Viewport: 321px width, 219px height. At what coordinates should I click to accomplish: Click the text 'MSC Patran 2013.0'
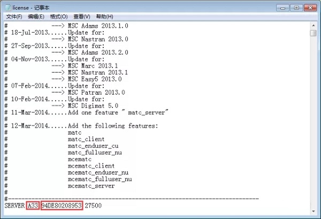coord(96,92)
